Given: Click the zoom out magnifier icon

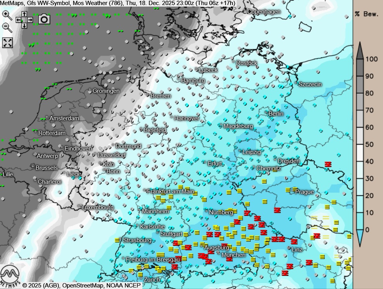Looking at the screenshot, I should (7, 27).
